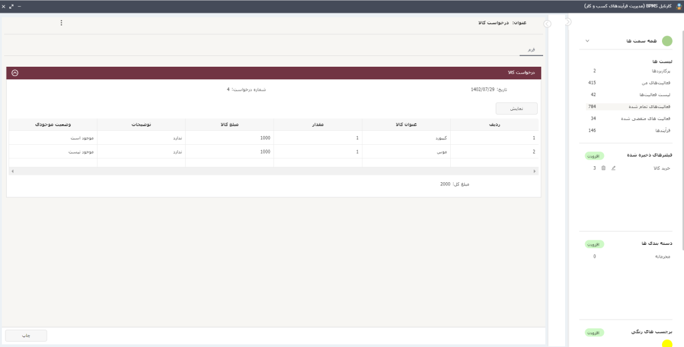Click the right panel collapse arrow
The height and width of the screenshot is (347, 684).
pyautogui.click(x=568, y=22)
